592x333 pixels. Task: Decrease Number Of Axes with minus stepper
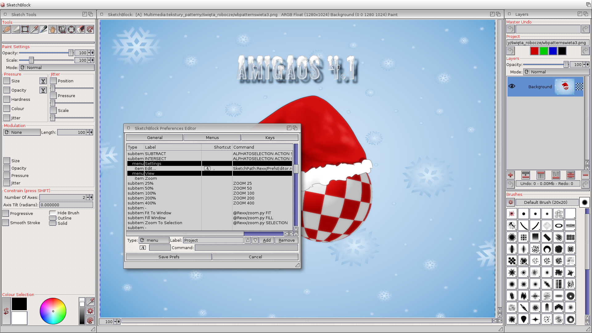[x=88, y=197]
